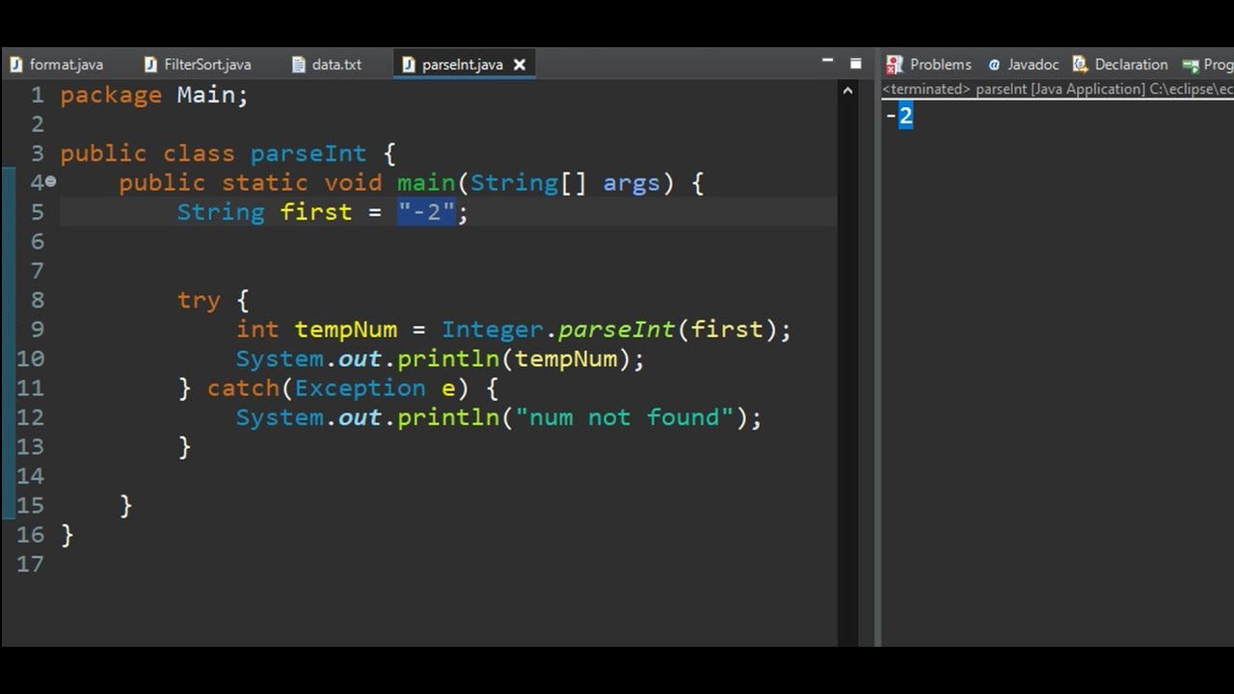Click the Java file icon on format.java tab
Image resolution: width=1234 pixels, height=694 pixels.
[x=15, y=65]
